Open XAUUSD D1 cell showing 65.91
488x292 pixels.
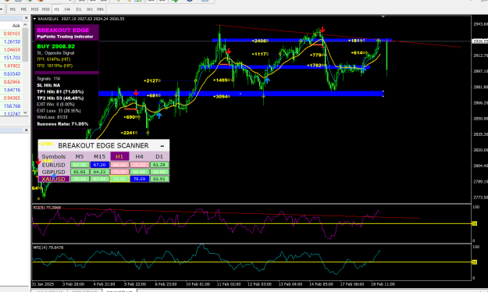159,179
